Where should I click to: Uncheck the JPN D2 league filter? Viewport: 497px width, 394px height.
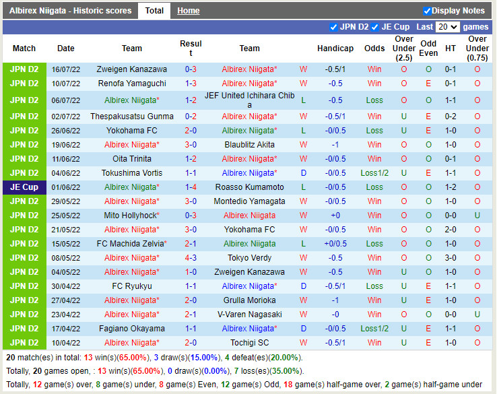tap(333, 27)
